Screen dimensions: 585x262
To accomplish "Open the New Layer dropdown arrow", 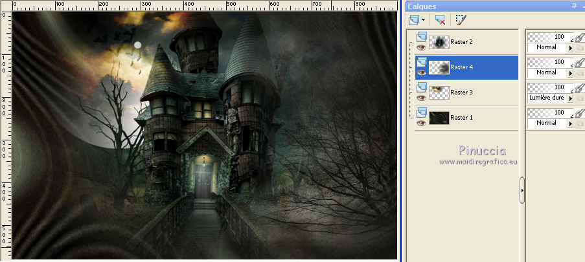I will [423, 20].
